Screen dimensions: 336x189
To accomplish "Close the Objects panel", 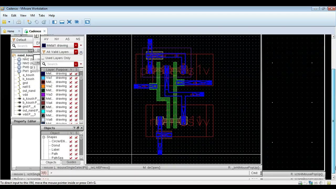I will click(82, 128).
